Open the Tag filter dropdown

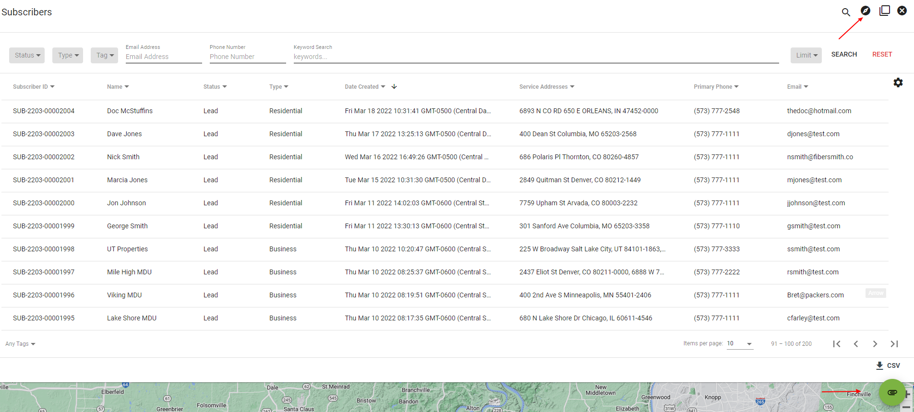(104, 55)
